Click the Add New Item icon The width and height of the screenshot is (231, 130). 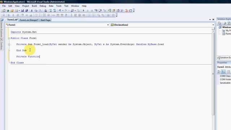(x=16, y=10)
